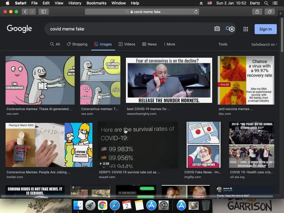Click the Google search magnifier button
Screen dimensions: 284x213
coord(228,28)
